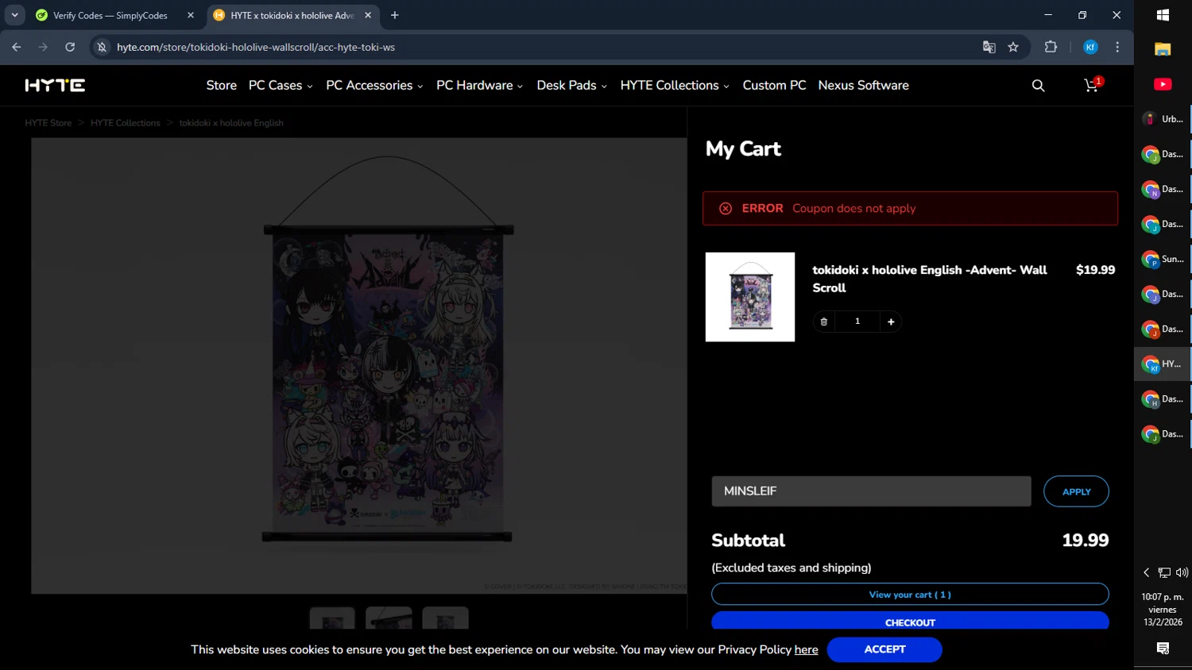Image resolution: width=1192 pixels, height=670 pixels.
Task: Reload the current page
Action: point(70,47)
